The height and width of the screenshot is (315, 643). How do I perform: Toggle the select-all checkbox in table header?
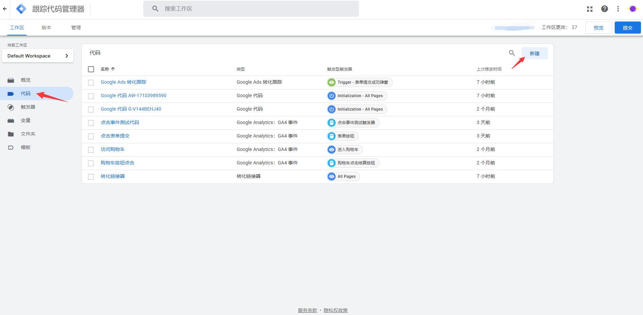[91, 69]
